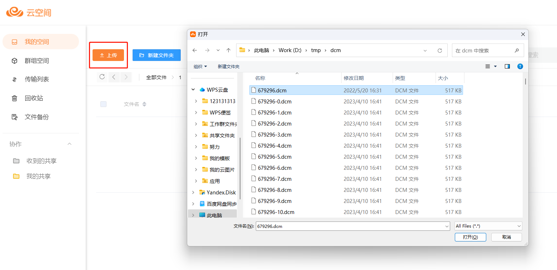Open the view options dropdown arrow
The height and width of the screenshot is (270, 557).
point(495,66)
